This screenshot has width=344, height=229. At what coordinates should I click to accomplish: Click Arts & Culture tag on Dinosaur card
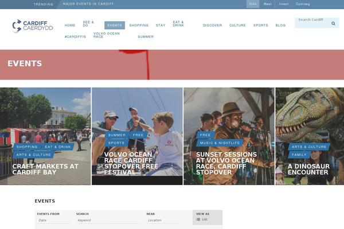click(309, 147)
